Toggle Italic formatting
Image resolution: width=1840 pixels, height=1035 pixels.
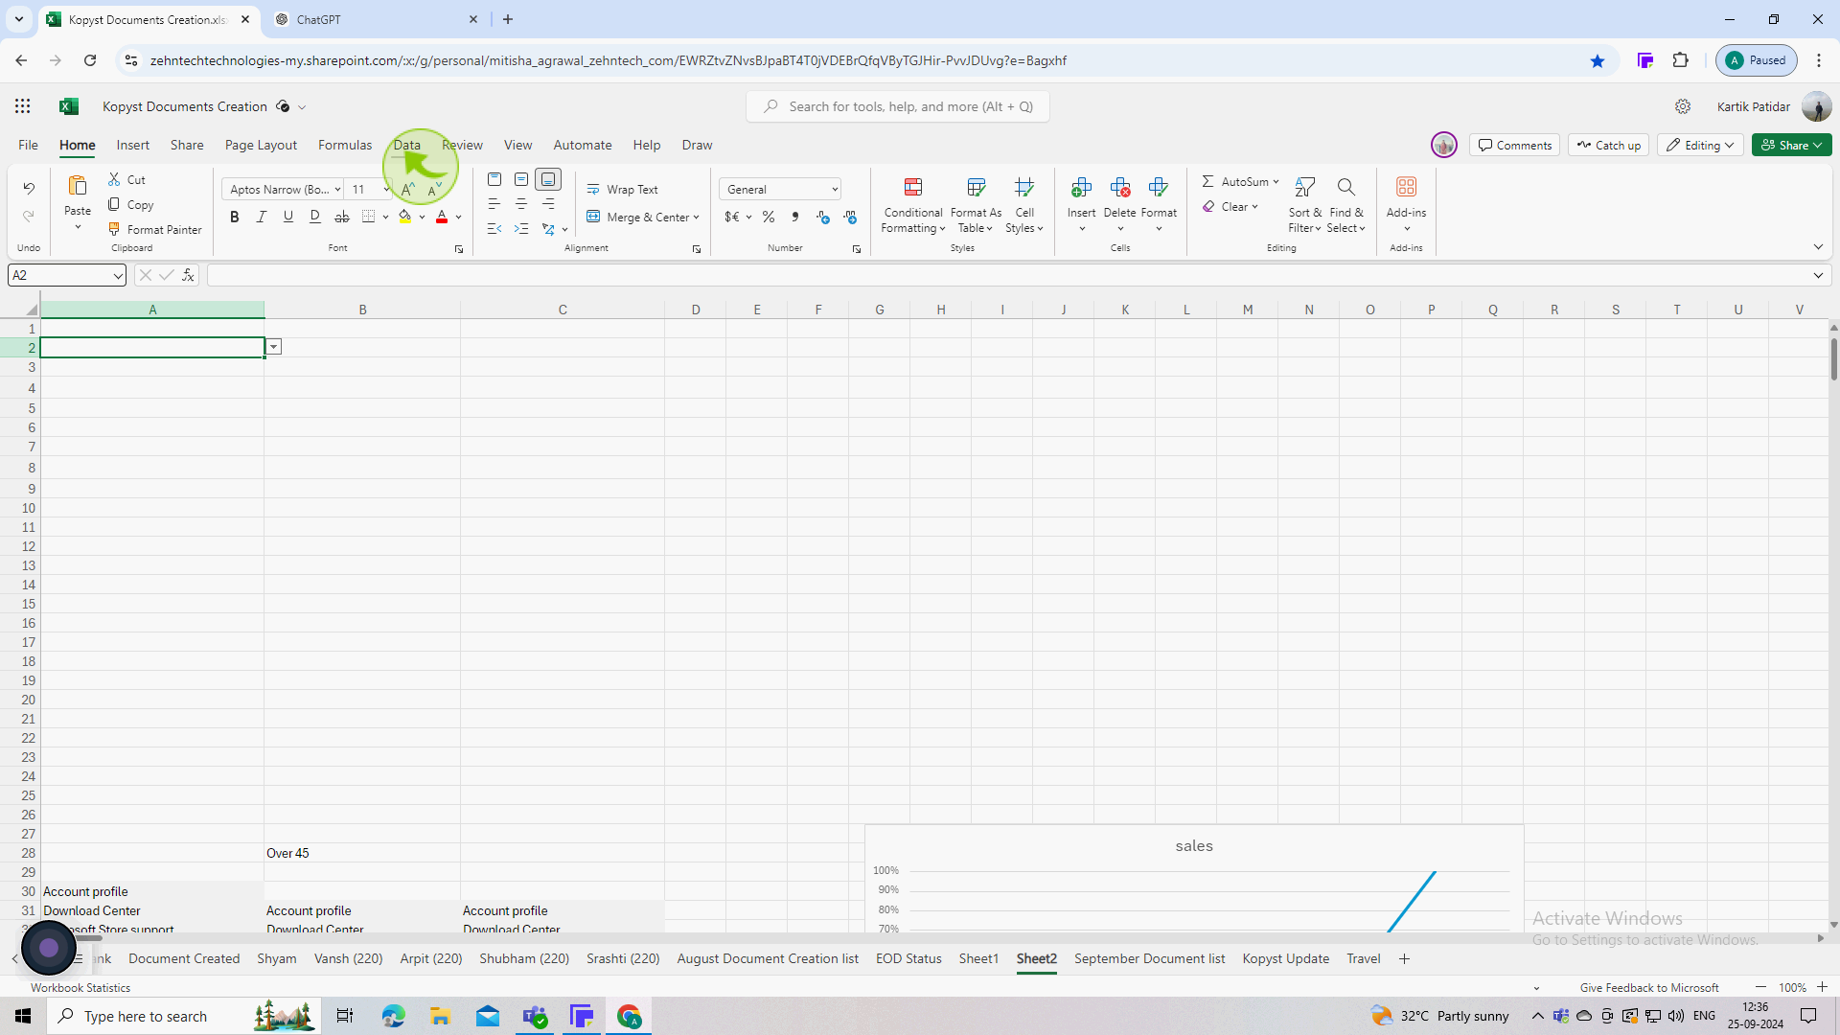(x=262, y=218)
